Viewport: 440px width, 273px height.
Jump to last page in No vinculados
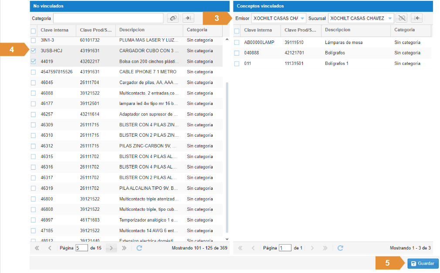tap(124, 248)
